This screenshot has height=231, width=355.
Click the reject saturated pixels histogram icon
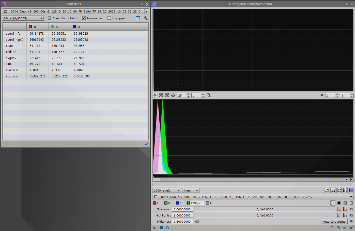pos(327,190)
